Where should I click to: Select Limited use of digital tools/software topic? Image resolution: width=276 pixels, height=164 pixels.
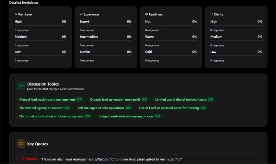pos(185,99)
